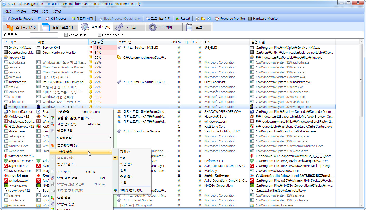Screen dimensions: 366x210
Task: Click the yellow folder toolbar icon
Action: tap(203, 19)
